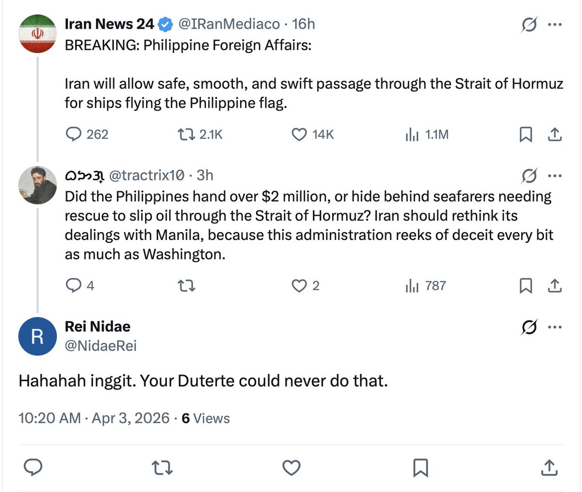Click the Iran flag profile avatar

coord(37,34)
